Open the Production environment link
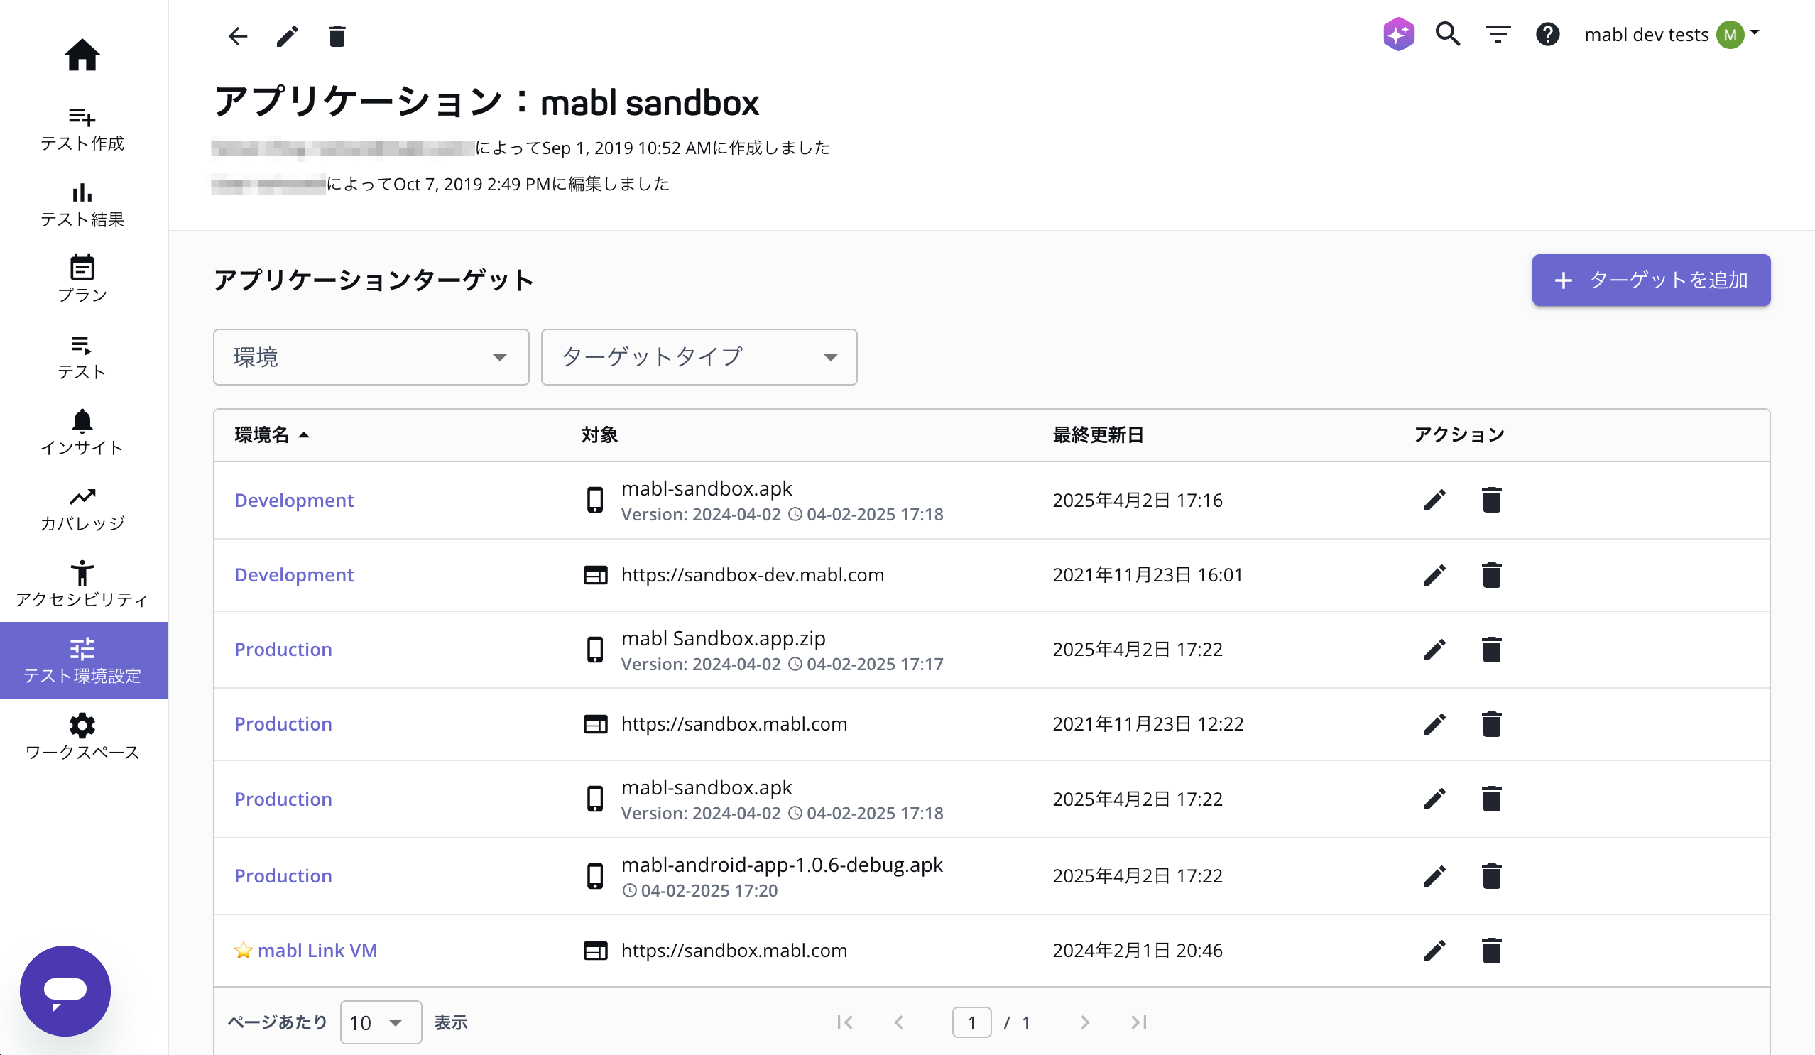This screenshot has width=1815, height=1055. click(x=283, y=649)
